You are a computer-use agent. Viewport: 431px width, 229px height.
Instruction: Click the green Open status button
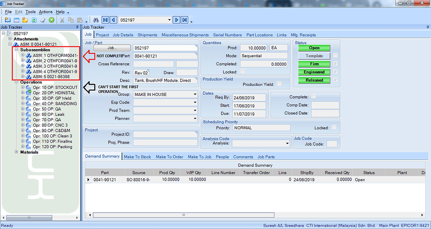coord(314,48)
